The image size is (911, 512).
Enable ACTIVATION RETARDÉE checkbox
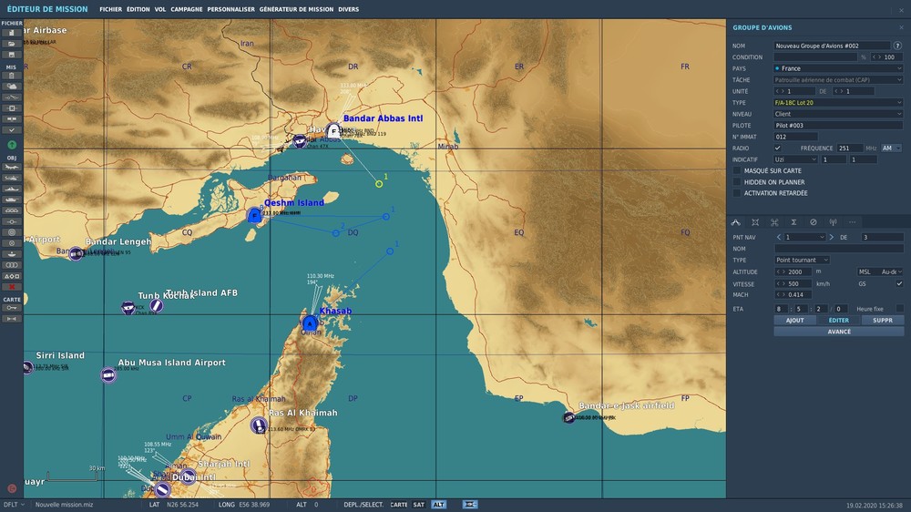click(737, 193)
